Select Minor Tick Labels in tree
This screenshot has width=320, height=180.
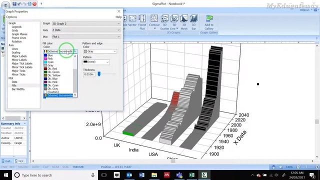(22, 67)
